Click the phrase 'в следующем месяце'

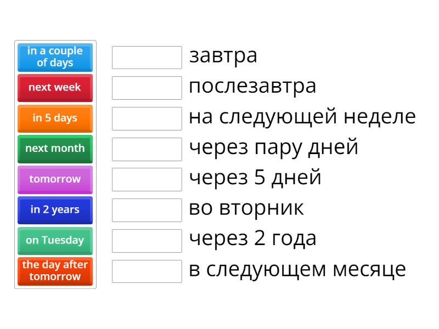point(297,270)
